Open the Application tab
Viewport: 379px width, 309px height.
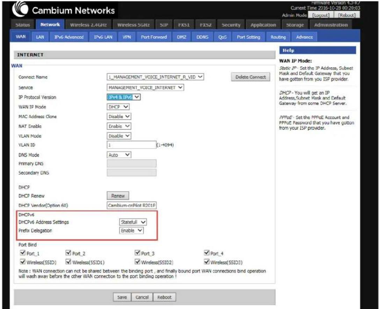263,25
